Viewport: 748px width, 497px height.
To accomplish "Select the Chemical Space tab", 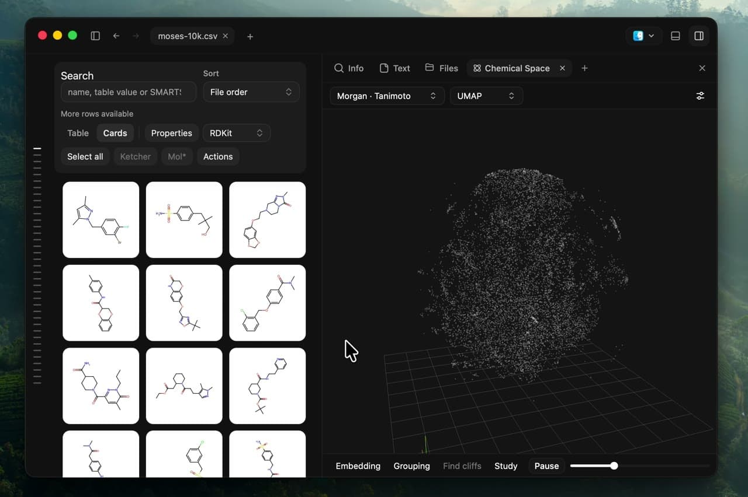I will (511, 68).
